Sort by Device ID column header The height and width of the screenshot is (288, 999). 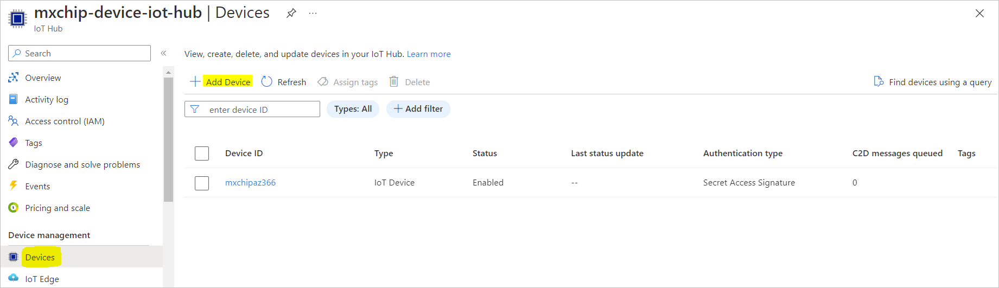point(244,153)
